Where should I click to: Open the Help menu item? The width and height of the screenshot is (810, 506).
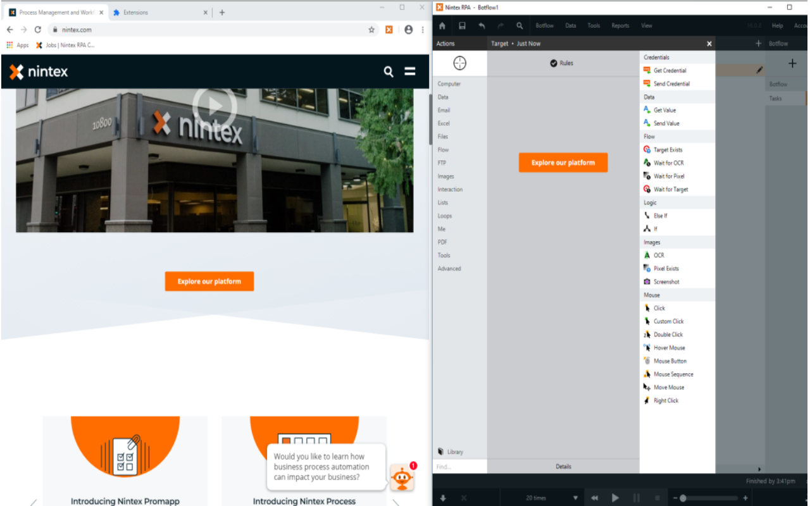[777, 25]
